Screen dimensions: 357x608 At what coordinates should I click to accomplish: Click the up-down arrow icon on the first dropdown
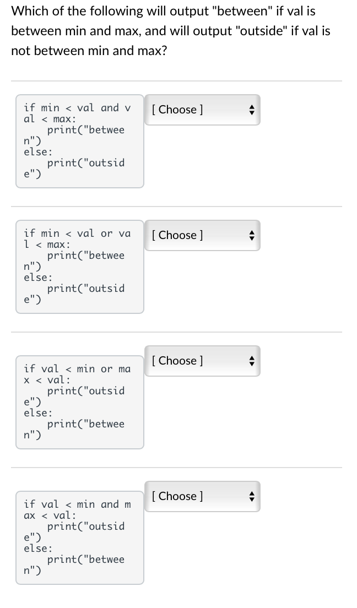(x=251, y=110)
